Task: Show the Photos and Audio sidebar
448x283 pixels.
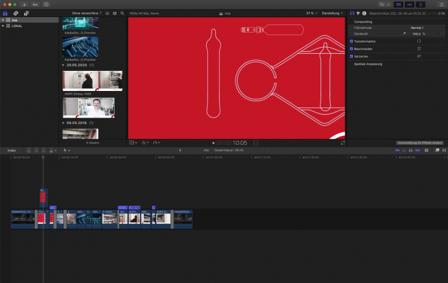Action: pyautogui.click(x=16, y=13)
